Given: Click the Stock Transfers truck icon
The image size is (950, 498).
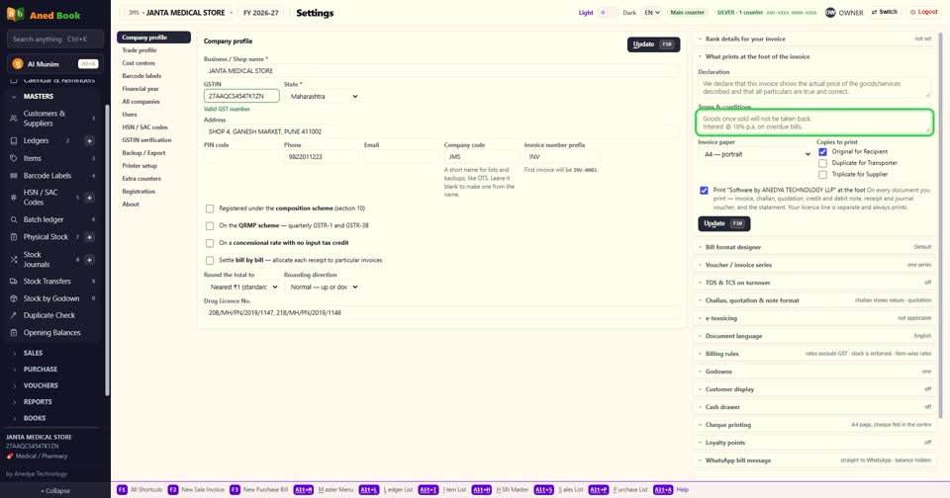Looking at the screenshot, I should (x=13, y=282).
